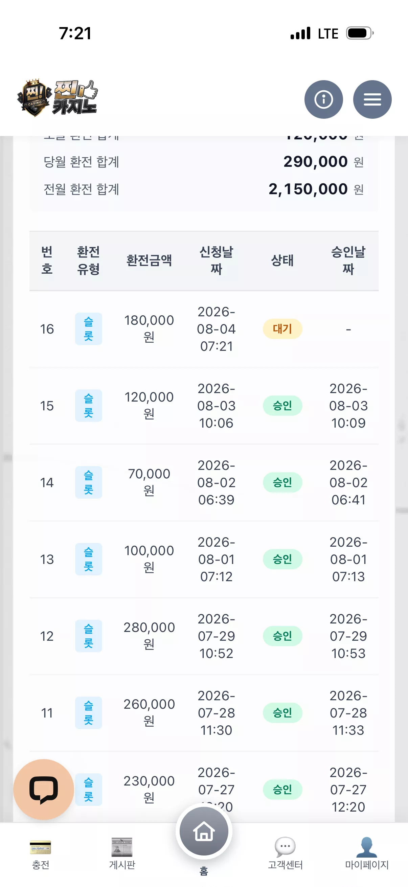Open 충전 card icon in bottom bar
This screenshot has width=408, height=887.
point(40,847)
